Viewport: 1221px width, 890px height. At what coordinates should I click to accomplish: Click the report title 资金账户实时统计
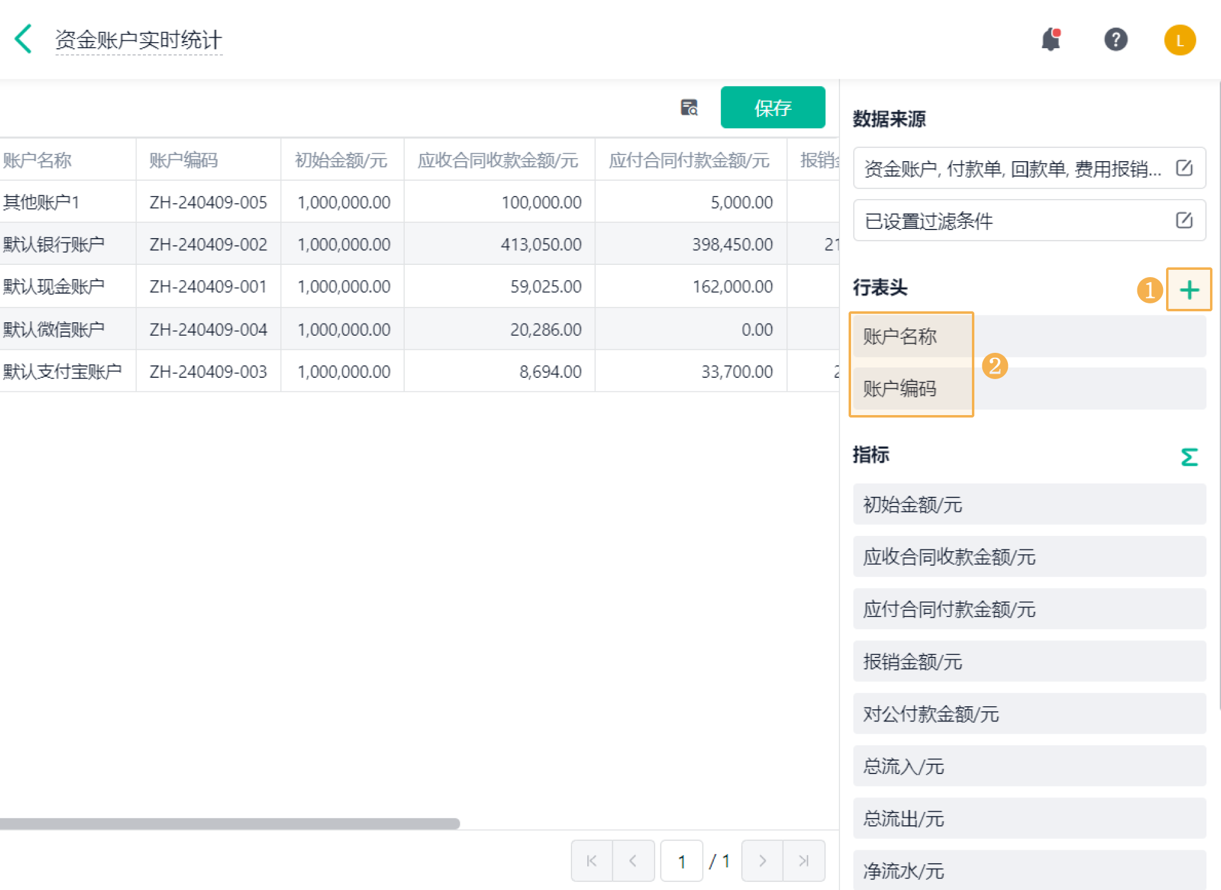click(139, 40)
